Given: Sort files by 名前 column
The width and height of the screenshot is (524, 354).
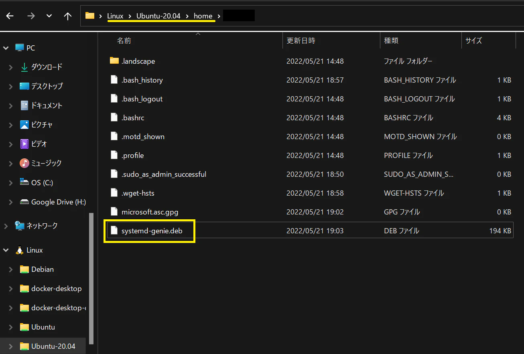Looking at the screenshot, I should click(124, 40).
